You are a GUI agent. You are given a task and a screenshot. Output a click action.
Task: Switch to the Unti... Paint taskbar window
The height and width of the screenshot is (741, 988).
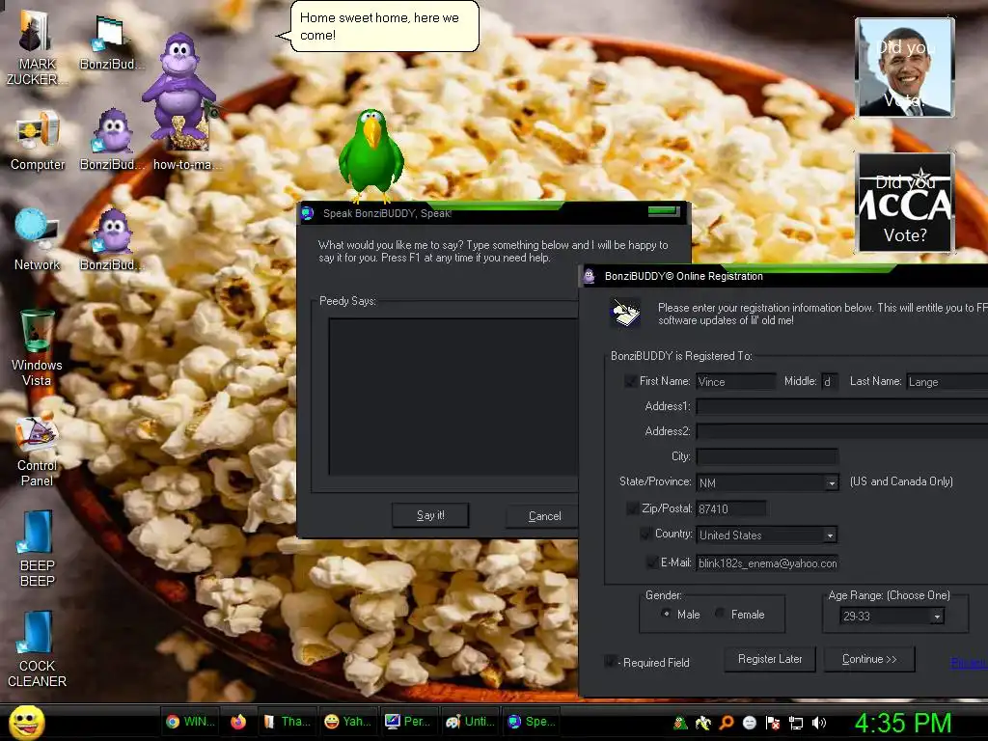pyautogui.click(x=470, y=722)
